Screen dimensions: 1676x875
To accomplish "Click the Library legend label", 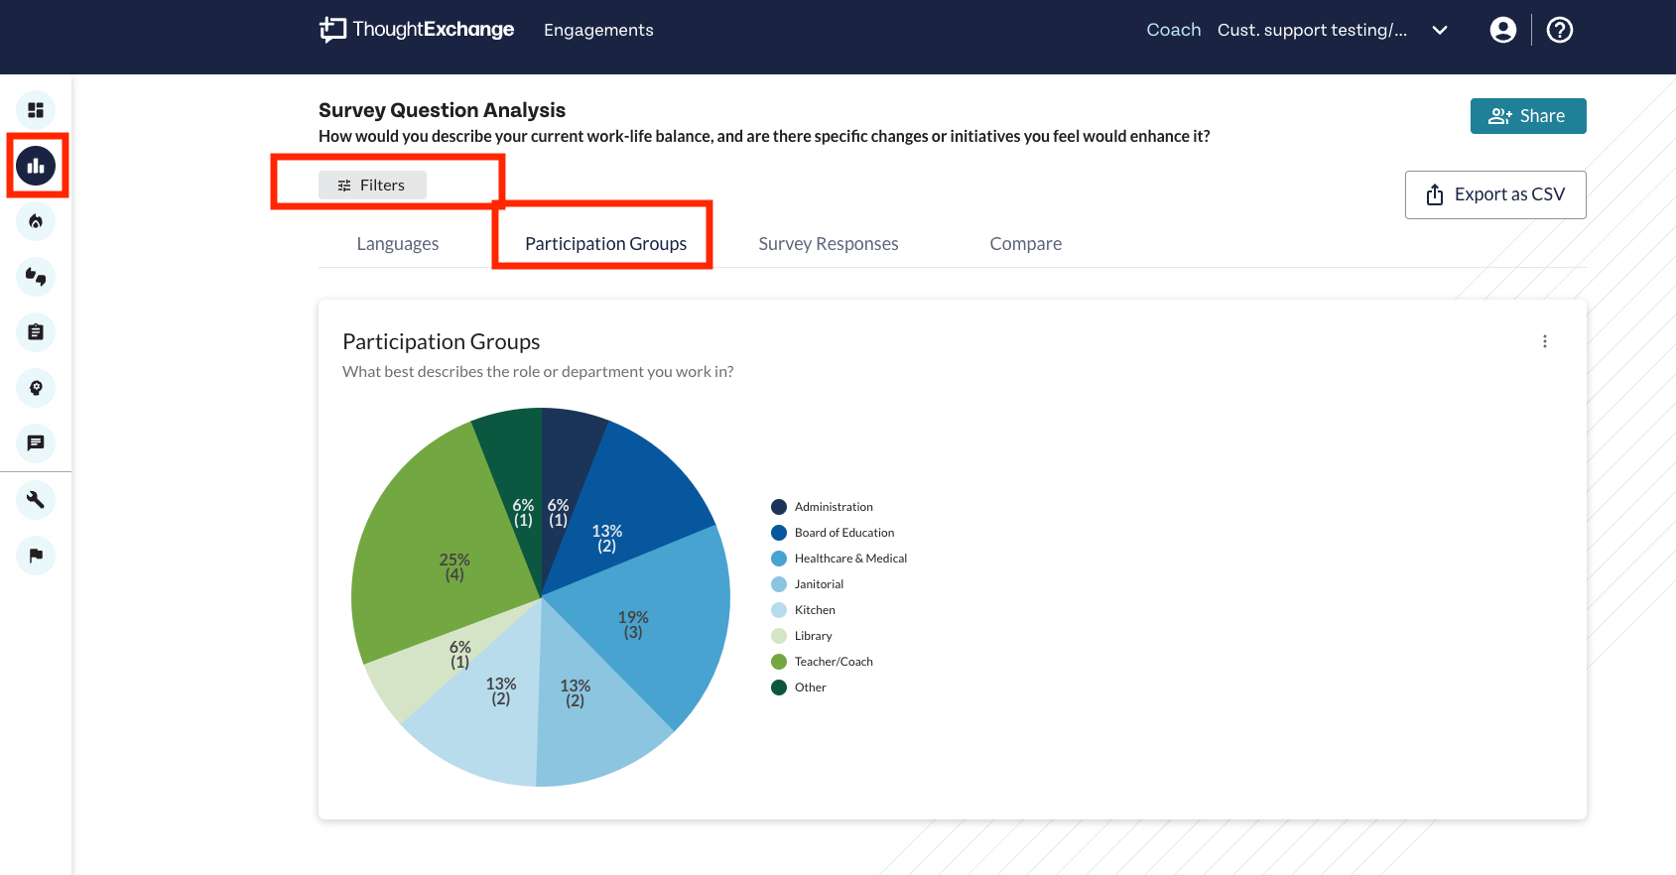I will pyautogui.click(x=813, y=636).
